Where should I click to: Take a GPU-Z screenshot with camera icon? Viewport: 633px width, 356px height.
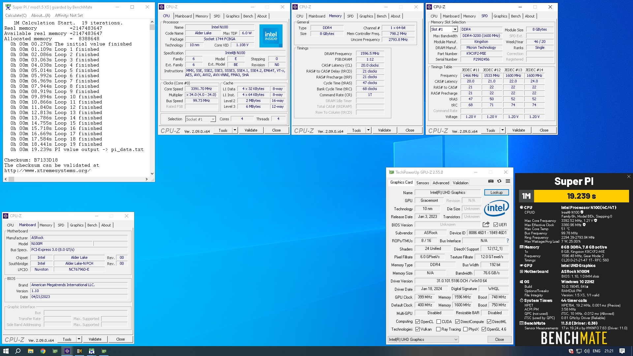(491, 181)
